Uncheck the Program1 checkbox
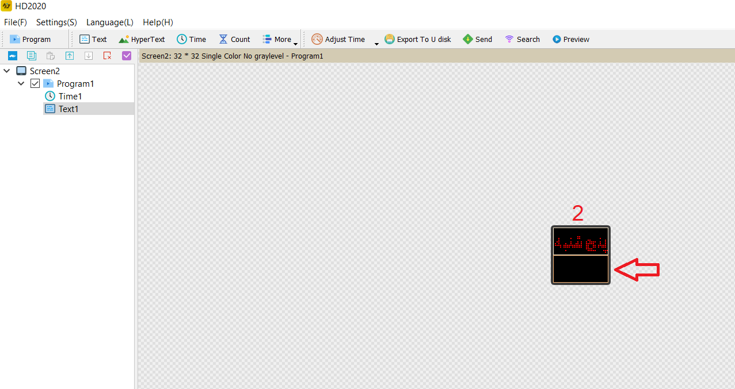Image resolution: width=735 pixels, height=389 pixels. pos(35,84)
